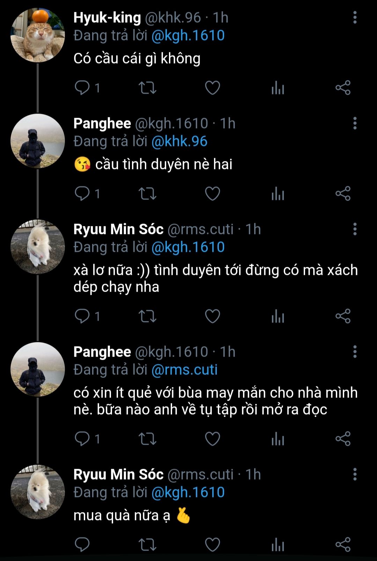Open more options on Hyuk-king's tweet

tap(355, 17)
